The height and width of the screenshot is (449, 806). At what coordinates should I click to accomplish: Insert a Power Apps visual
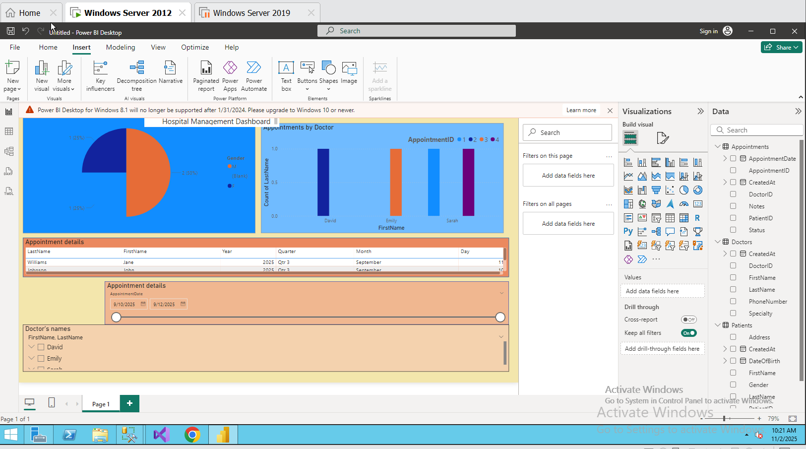(230, 75)
